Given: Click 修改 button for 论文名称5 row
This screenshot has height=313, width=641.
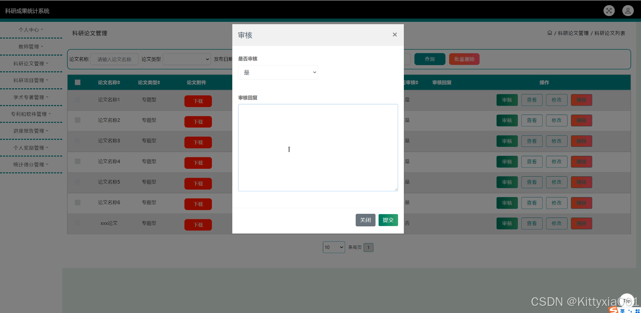Looking at the screenshot, I should click(557, 182).
